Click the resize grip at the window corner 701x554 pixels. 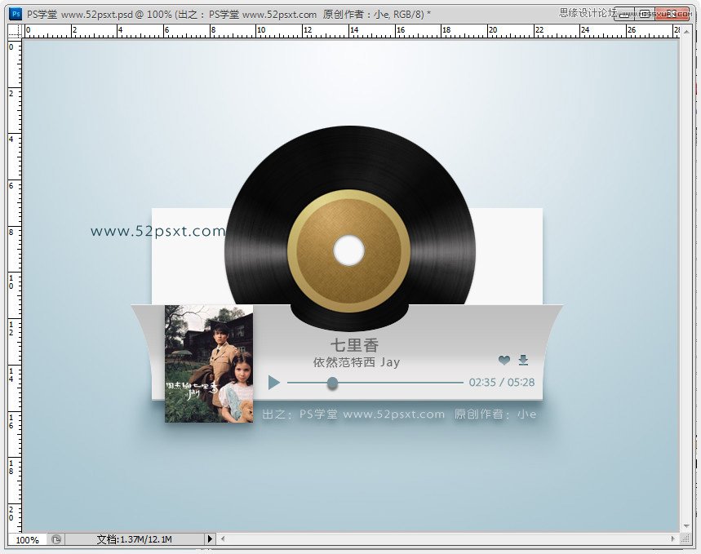coord(685,538)
